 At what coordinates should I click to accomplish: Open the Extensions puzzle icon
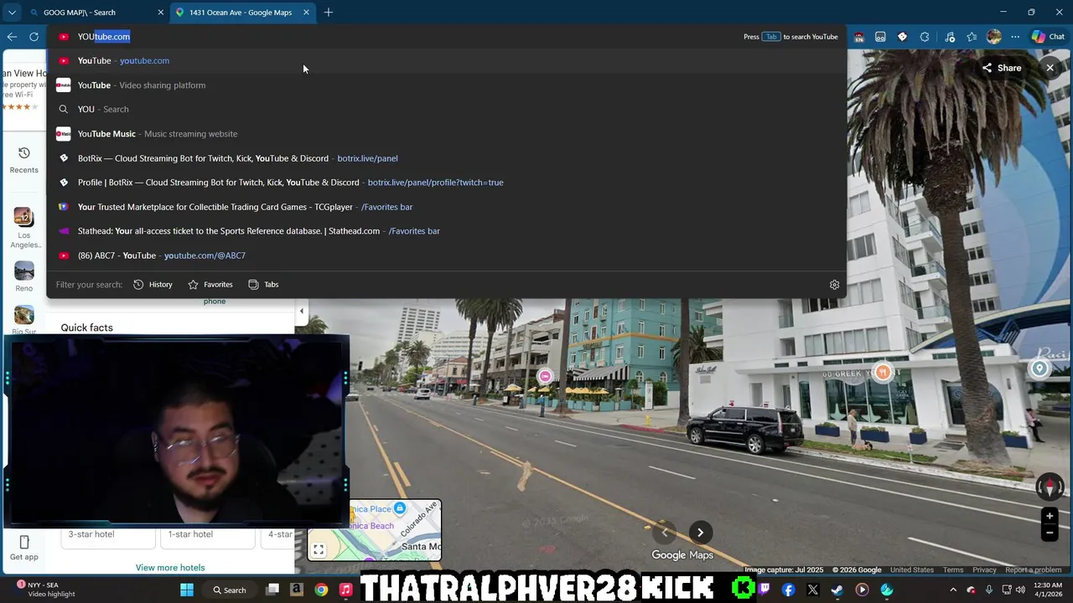[x=925, y=37]
